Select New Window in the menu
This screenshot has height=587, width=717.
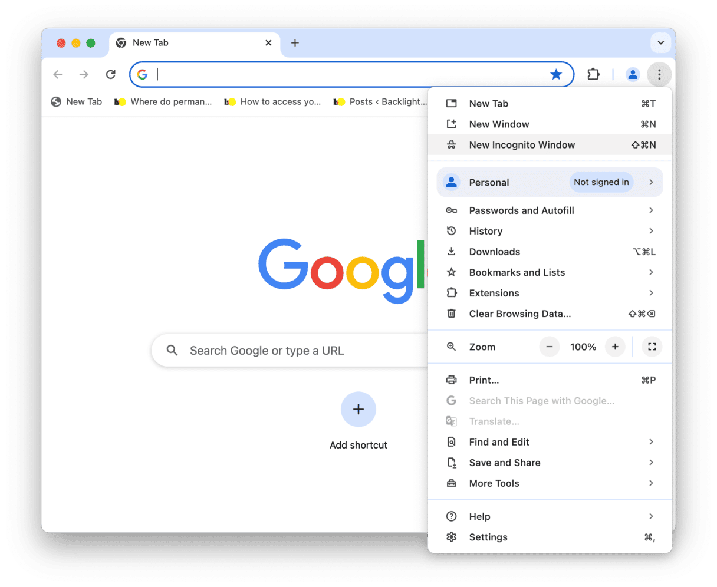[x=550, y=124]
